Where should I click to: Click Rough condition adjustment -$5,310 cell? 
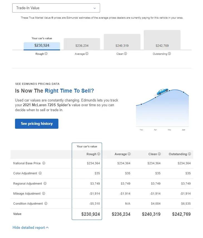tap(95, 204)
